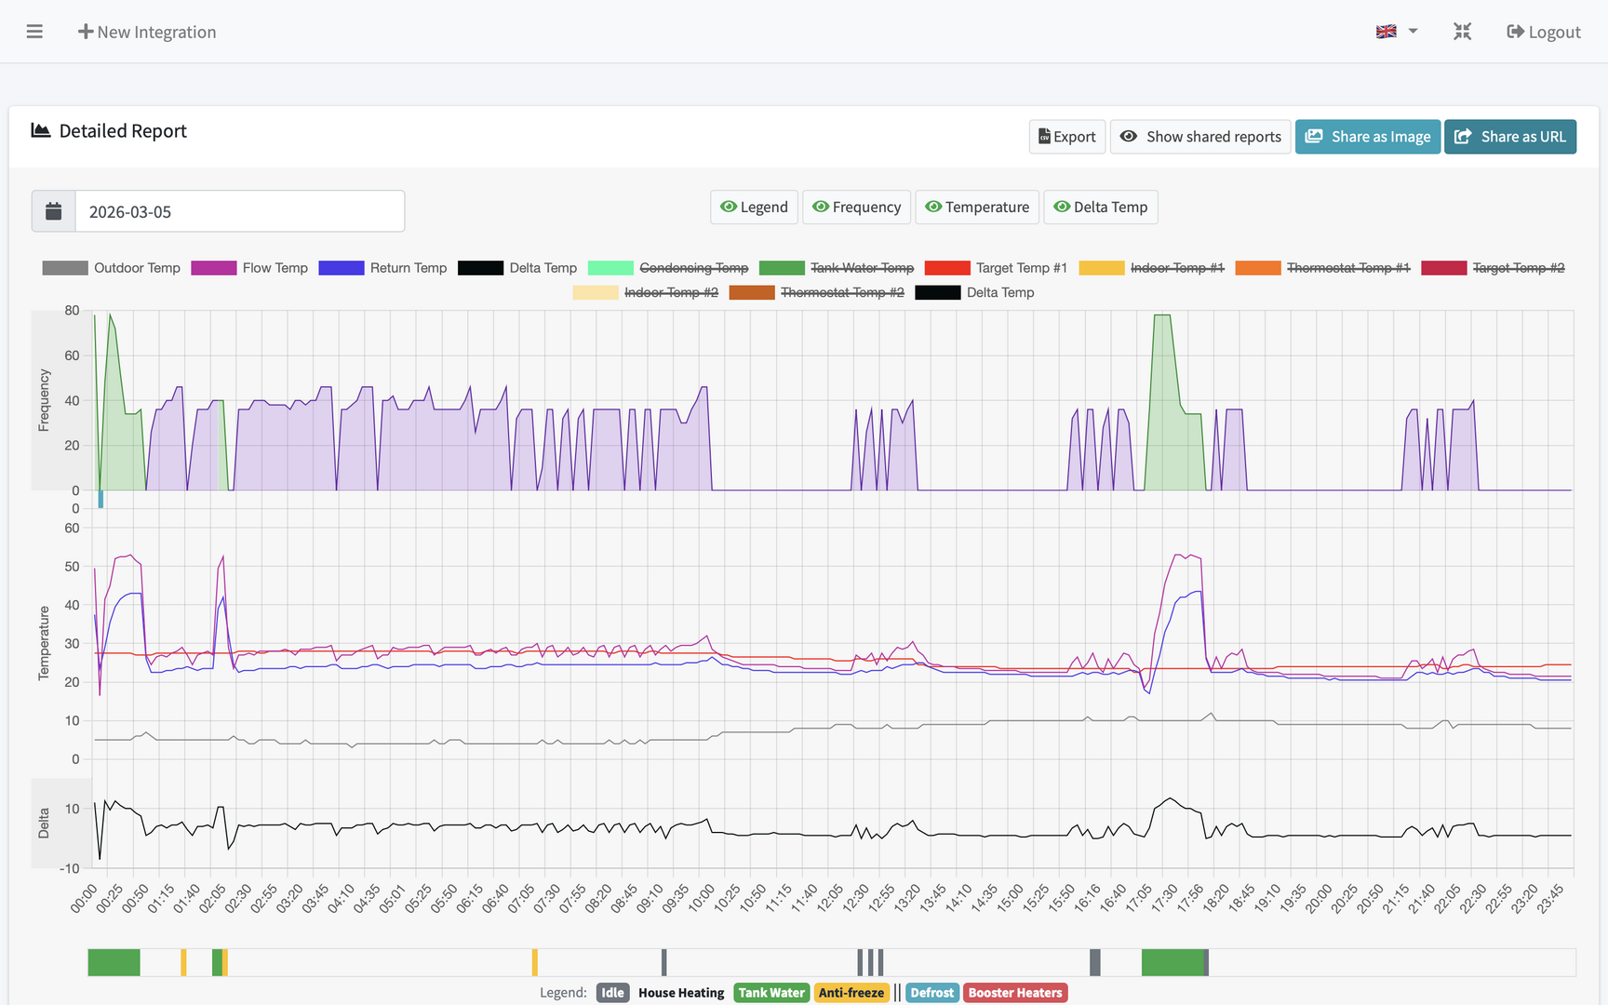Toggle Delta Temp chart visibility
This screenshot has height=1005, width=1608.
pyautogui.click(x=1100, y=207)
